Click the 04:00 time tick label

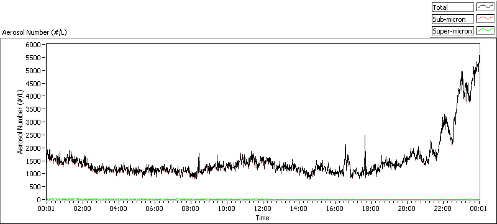tap(119, 209)
